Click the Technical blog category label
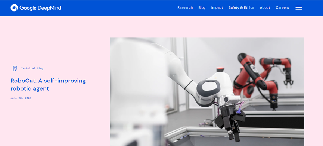Image resolution: width=323 pixels, height=146 pixels. pyautogui.click(x=32, y=68)
